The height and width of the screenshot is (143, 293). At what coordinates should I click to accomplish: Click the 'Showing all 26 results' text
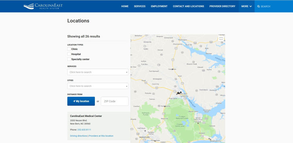[x=84, y=36]
